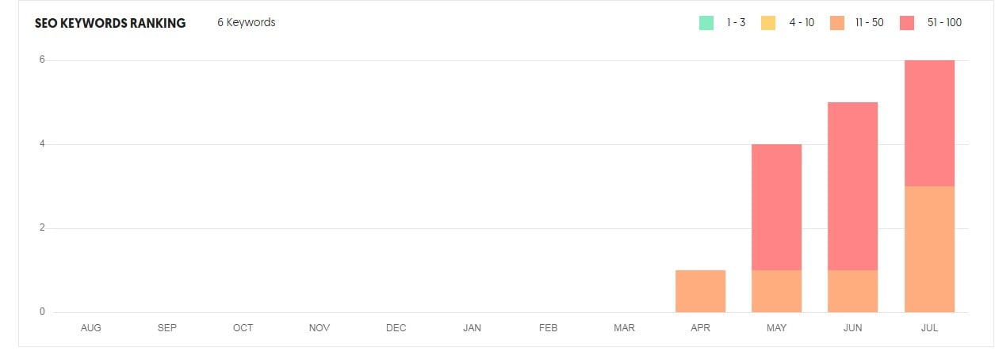Click the green 1 - 3 legend swatch
995x359 pixels.
pos(706,23)
